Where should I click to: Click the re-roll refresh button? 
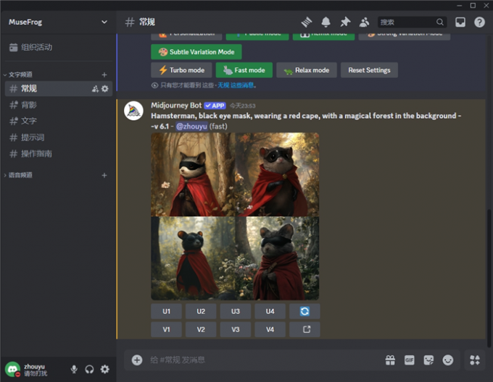[x=304, y=311]
